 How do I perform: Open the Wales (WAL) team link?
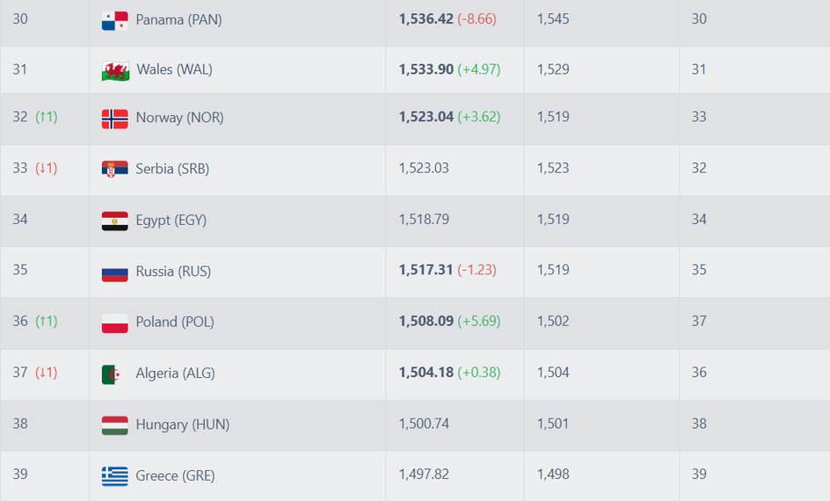point(174,69)
